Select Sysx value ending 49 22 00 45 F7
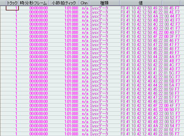The height and width of the screenshot is (136, 184). pyautogui.click(x=150, y=8)
